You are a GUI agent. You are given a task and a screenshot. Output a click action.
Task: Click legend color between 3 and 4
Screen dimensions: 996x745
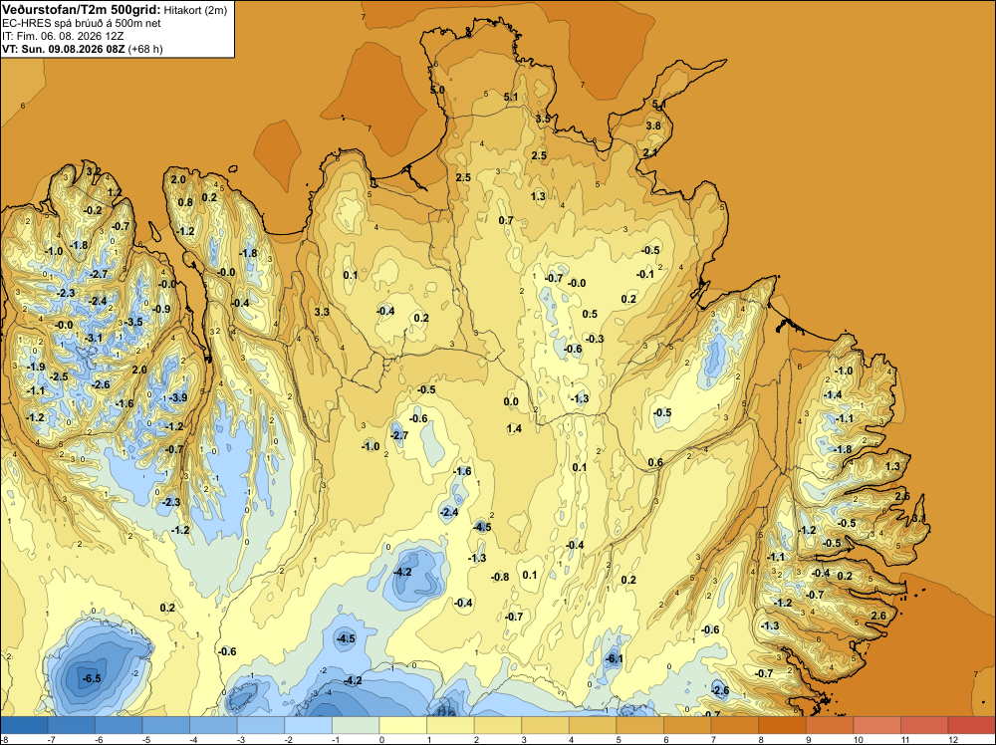[545, 725]
